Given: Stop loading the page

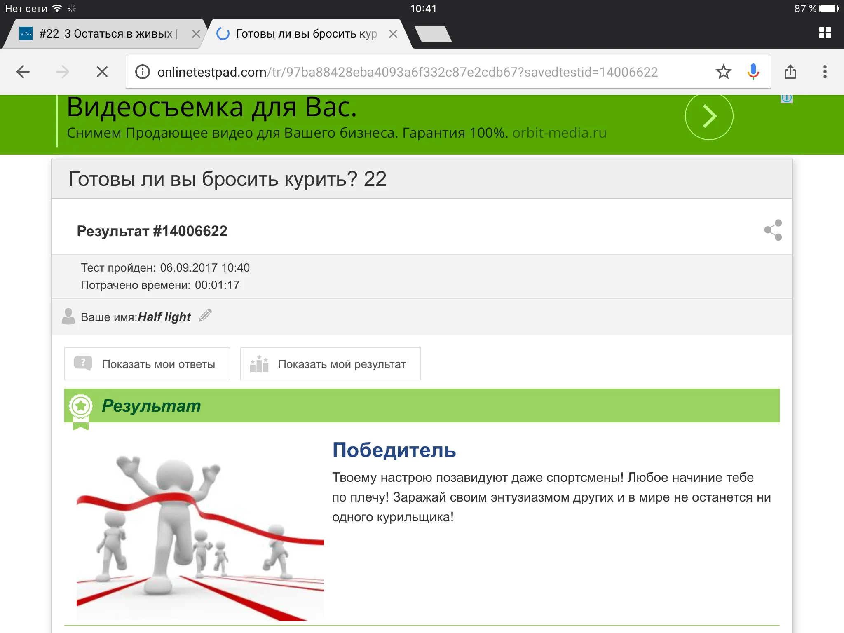Looking at the screenshot, I should (102, 72).
